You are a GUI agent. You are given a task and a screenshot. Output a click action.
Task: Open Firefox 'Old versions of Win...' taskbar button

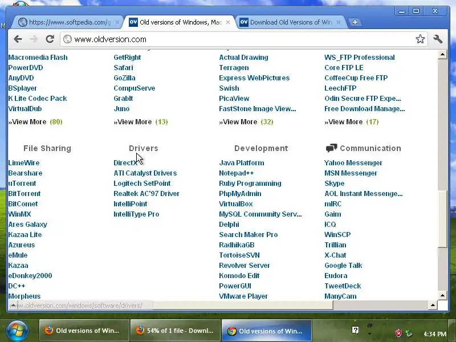84,331
